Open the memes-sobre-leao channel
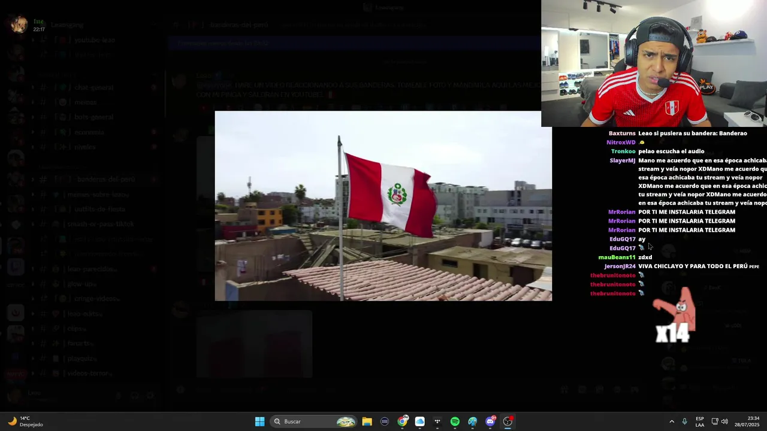The image size is (767, 431). click(98, 195)
